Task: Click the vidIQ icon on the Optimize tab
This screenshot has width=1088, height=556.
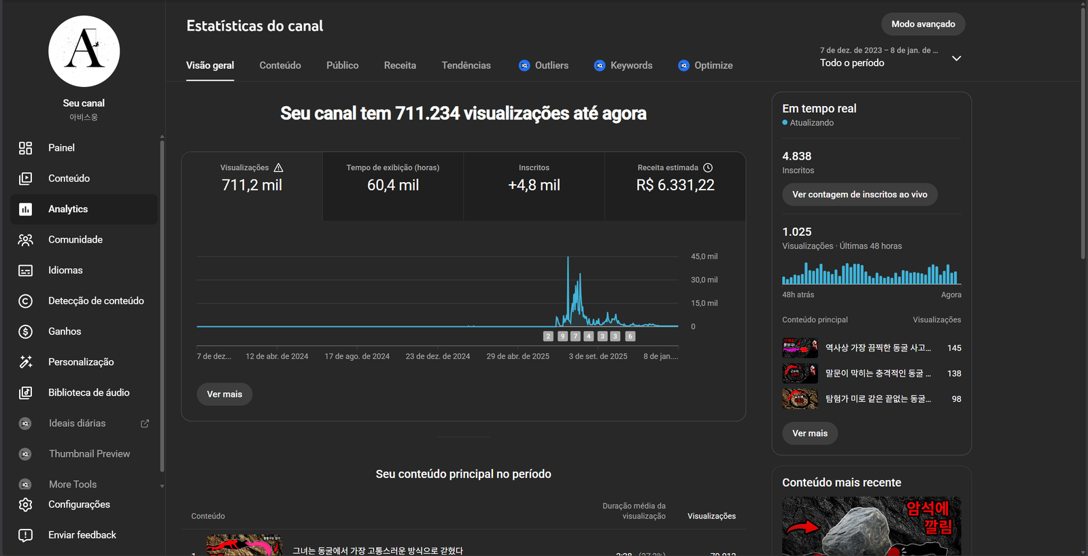Action: 683,65
